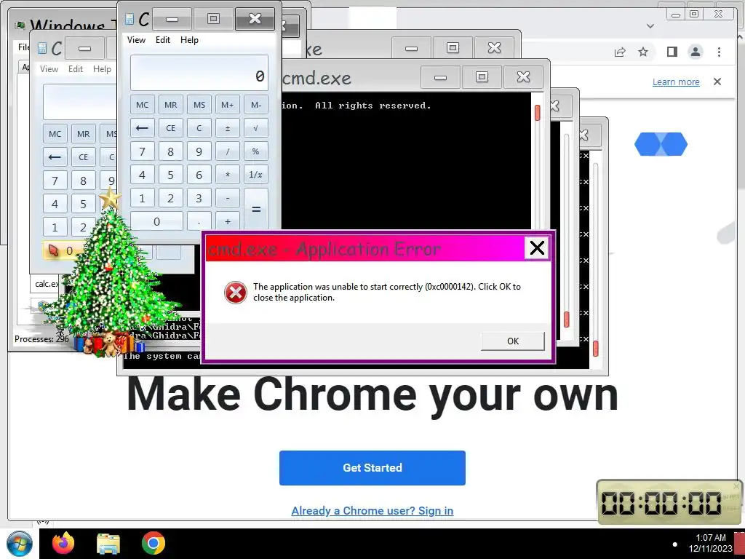
Task: Click MC on the back Calculator
Action: coord(55,134)
